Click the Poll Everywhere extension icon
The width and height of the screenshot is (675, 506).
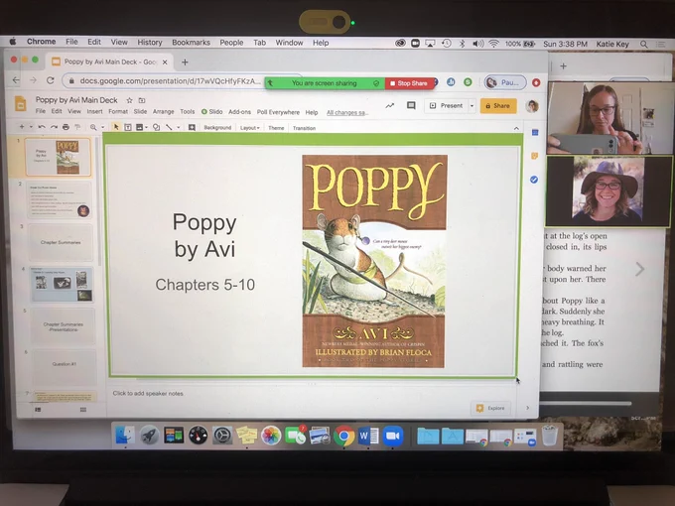(x=451, y=82)
